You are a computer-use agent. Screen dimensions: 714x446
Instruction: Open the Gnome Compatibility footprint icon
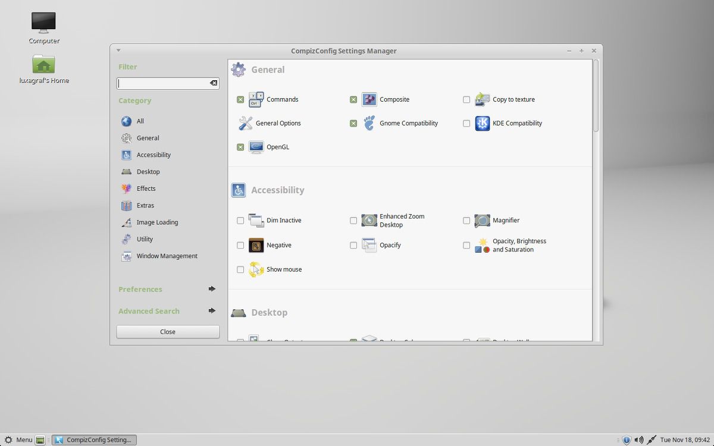(x=369, y=123)
